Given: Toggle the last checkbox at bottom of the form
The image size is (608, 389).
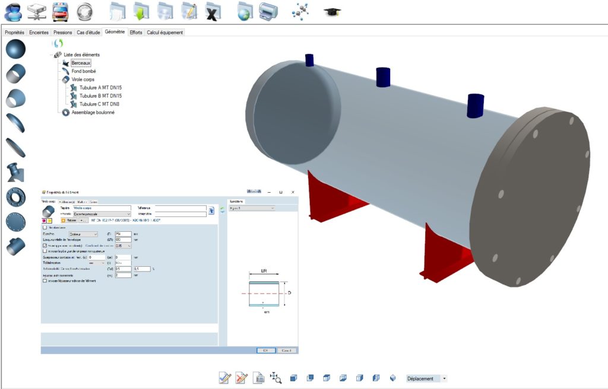Looking at the screenshot, I should (x=45, y=280).
